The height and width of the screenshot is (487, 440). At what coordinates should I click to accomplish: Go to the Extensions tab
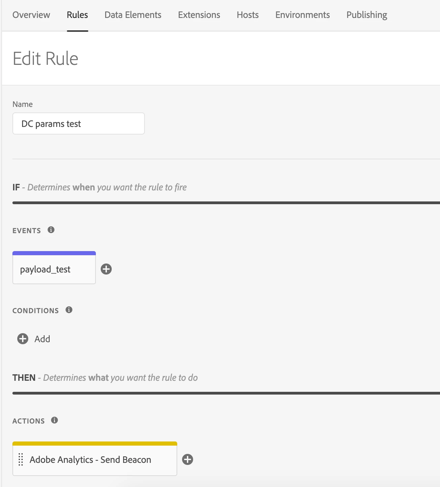click(x=199, y=15)
